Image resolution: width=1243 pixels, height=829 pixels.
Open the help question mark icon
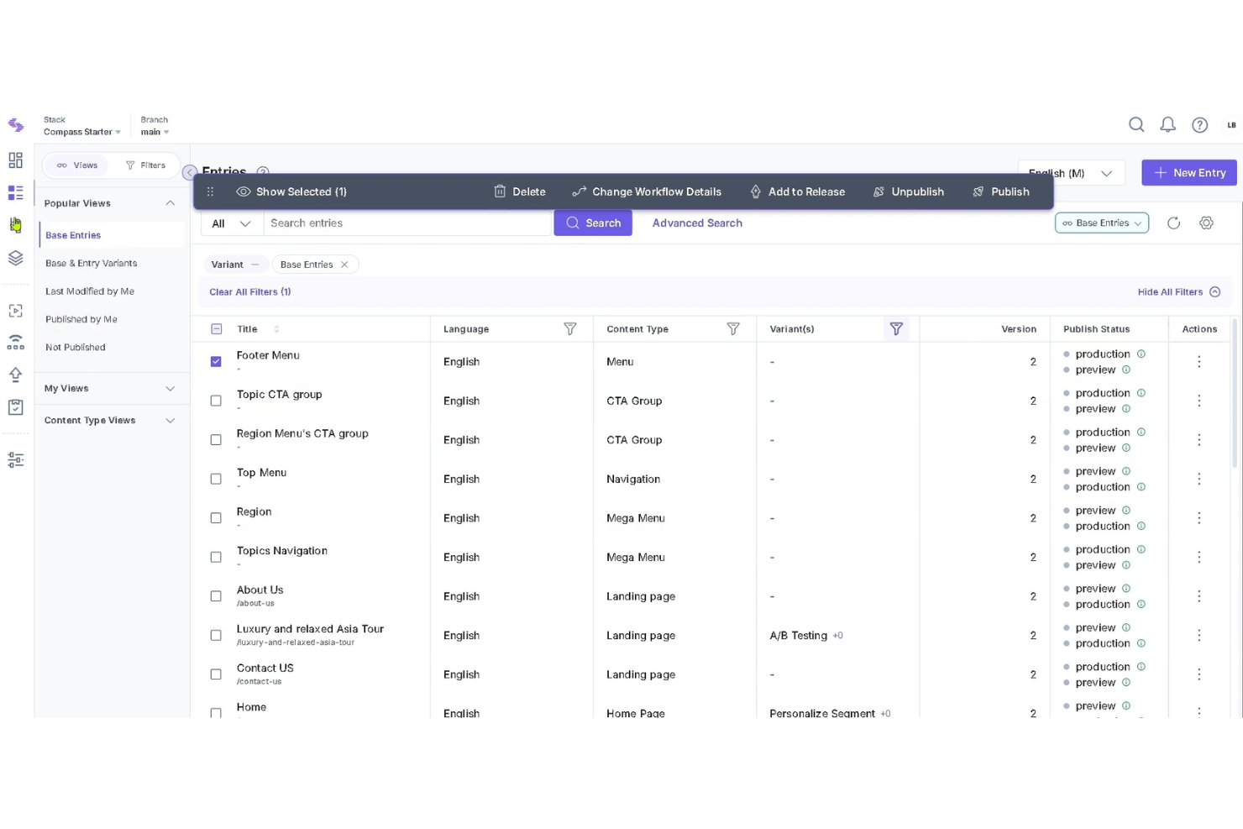[1200, 125]
